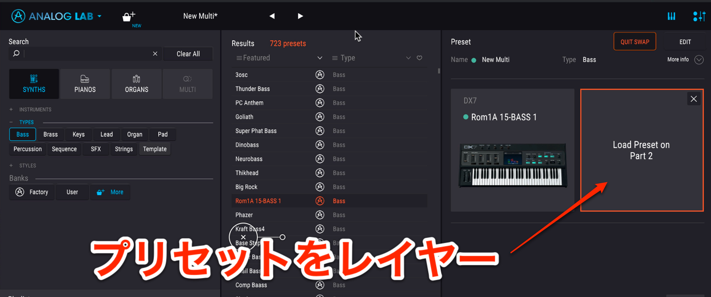Click the Arturia logo icon beside 3osc

tap(320, 75)
